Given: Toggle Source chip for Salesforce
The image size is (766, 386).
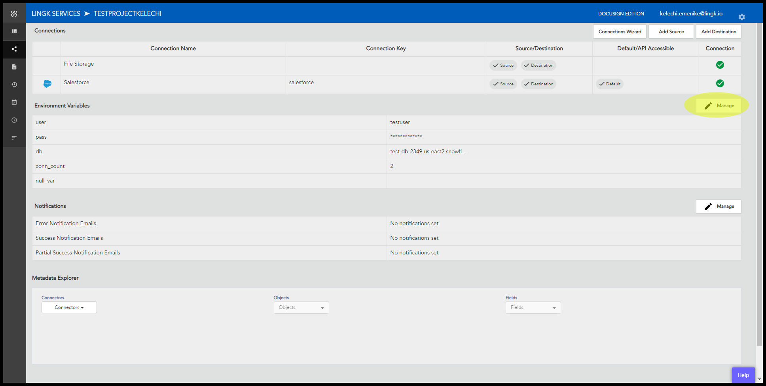Looking at the screenshot, I should click(x=503, y=84).
